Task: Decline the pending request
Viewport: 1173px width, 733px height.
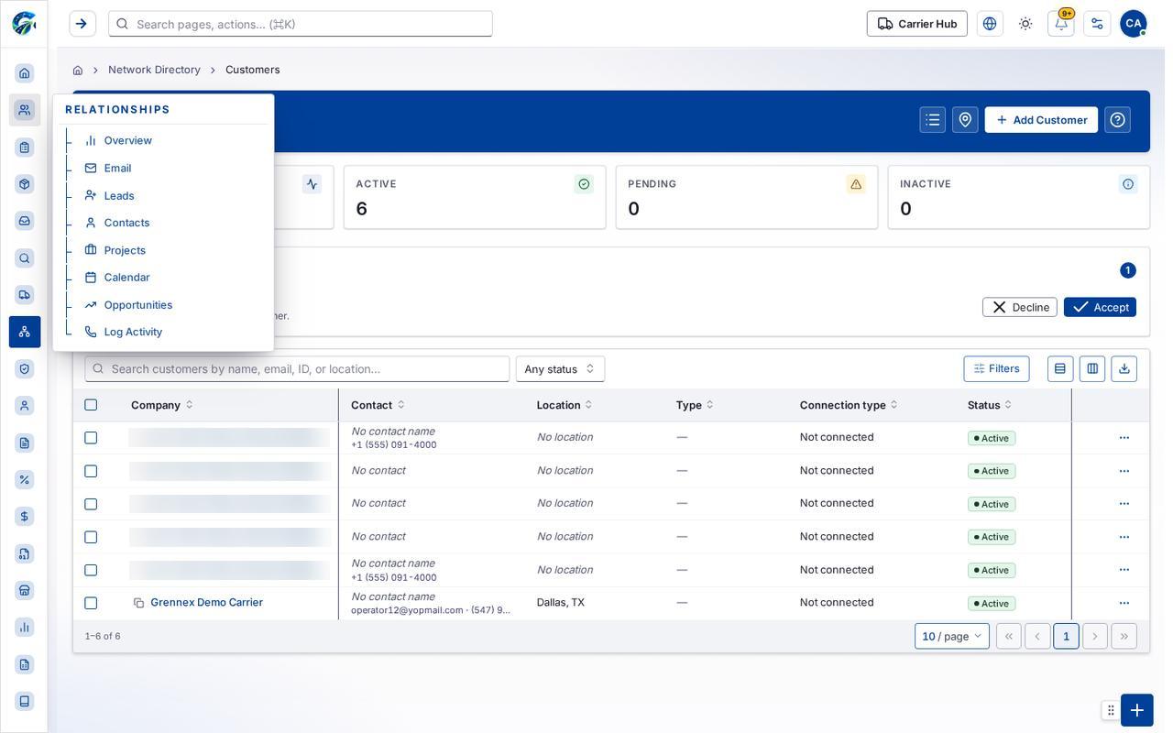Action: (1020, 307)
